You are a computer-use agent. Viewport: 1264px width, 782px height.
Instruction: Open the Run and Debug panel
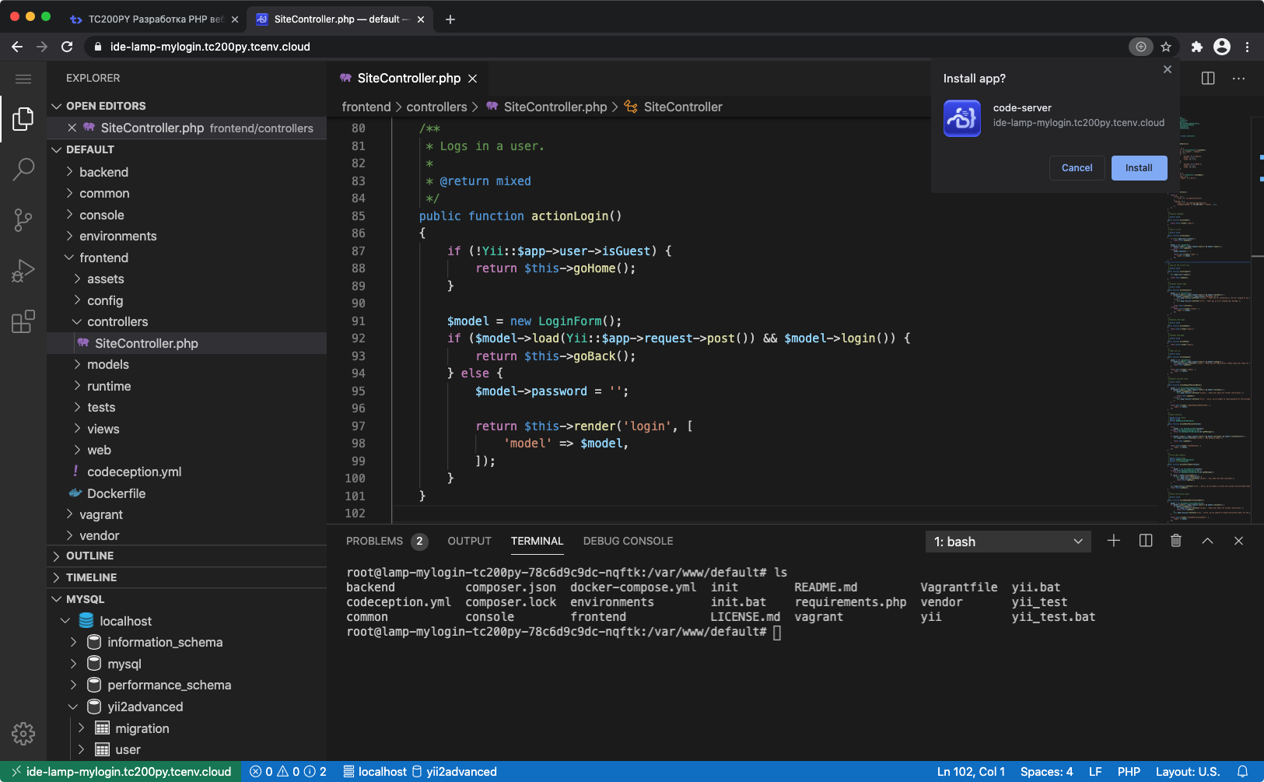23,270
